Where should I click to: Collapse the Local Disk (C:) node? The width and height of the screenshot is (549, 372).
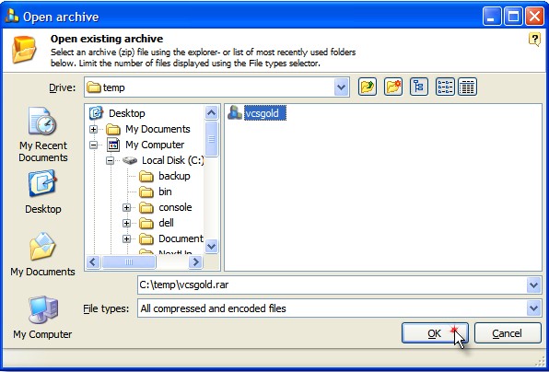110,160
